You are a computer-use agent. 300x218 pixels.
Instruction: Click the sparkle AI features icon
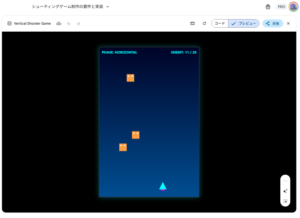coord(285,191)
